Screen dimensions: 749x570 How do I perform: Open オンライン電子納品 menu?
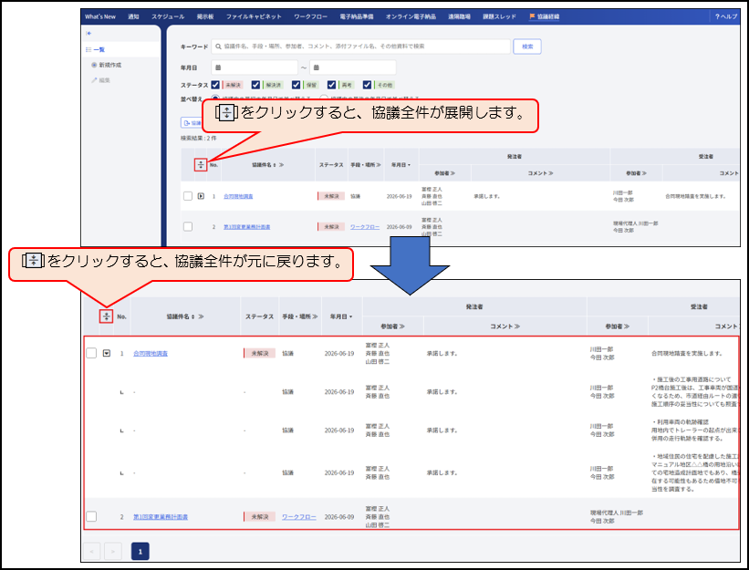411,16
